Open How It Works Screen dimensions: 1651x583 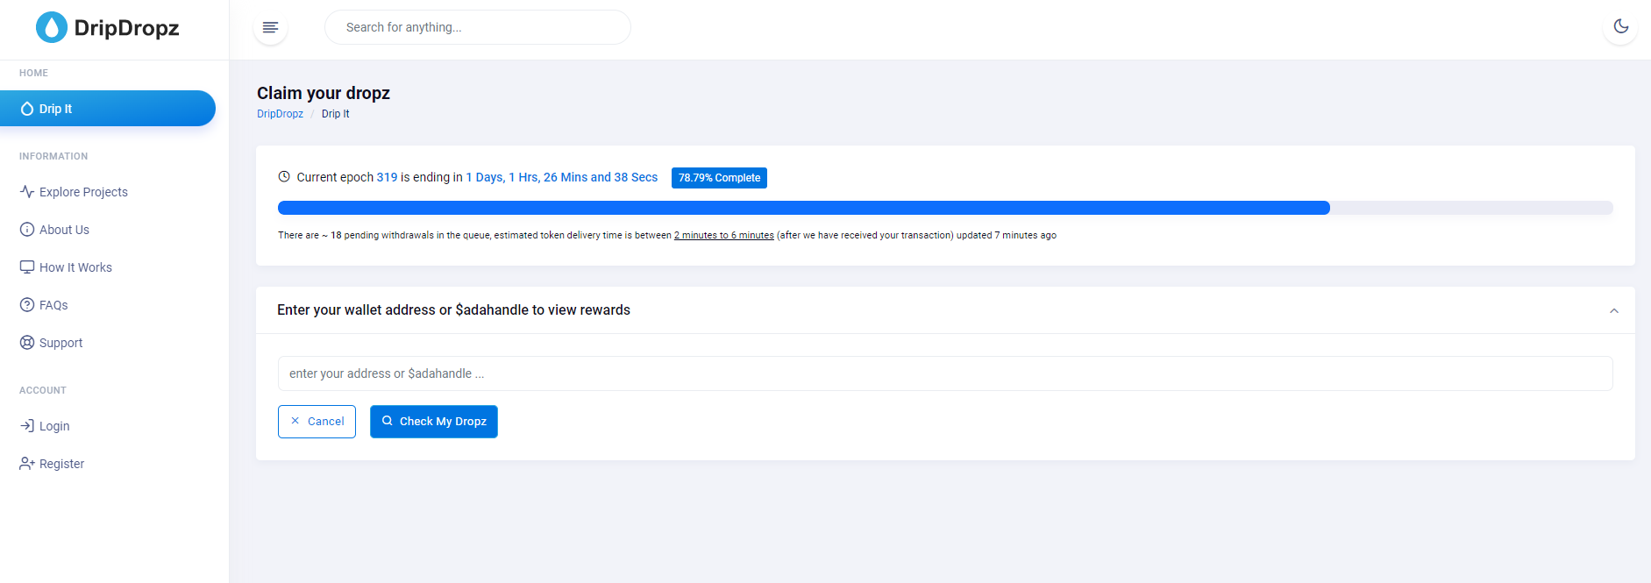[x=75, y=267]
